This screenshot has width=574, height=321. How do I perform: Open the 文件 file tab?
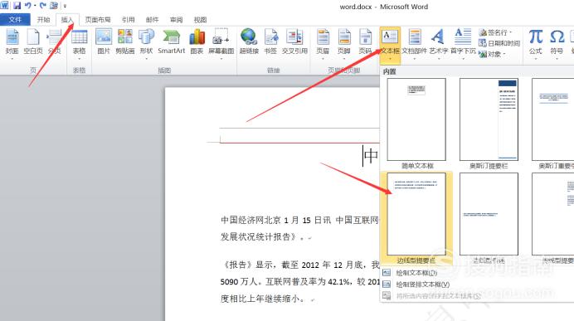15,19
